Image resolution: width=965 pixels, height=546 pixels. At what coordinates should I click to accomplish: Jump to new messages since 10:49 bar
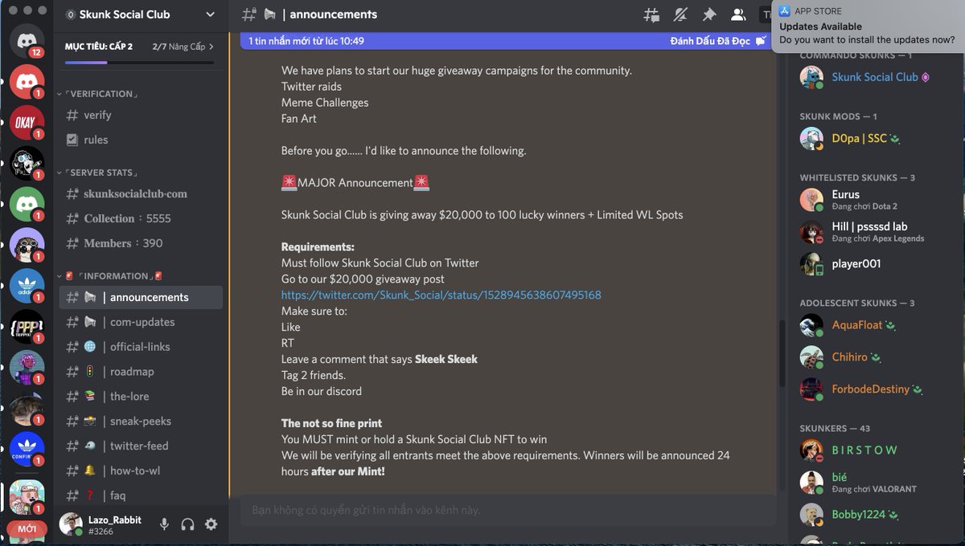306,41
